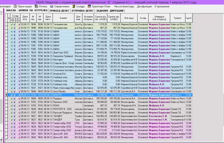The width and height of the screenshot is (224, 143).
Task: Tick the first-column checkbox for order 5644
Action: tap(6, 63)
